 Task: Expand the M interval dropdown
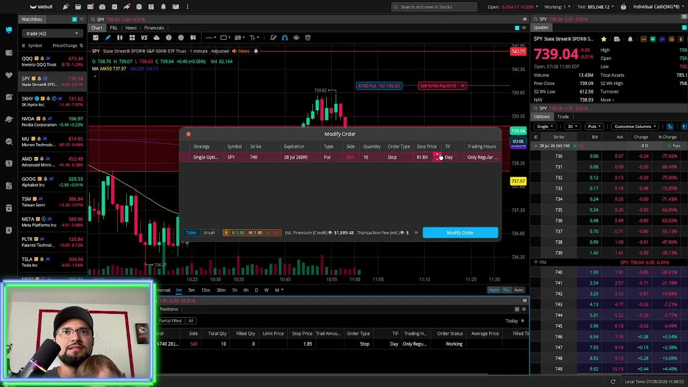(278, 290)
